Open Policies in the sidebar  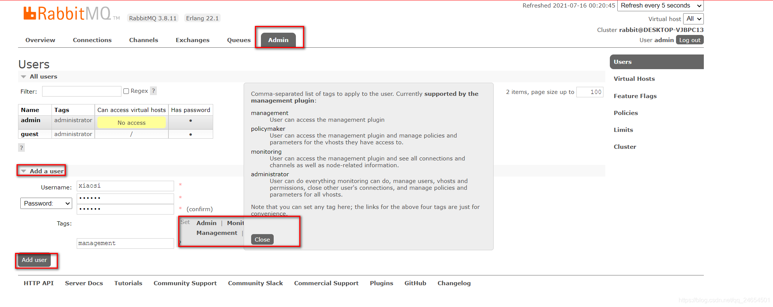pos(626,113)
